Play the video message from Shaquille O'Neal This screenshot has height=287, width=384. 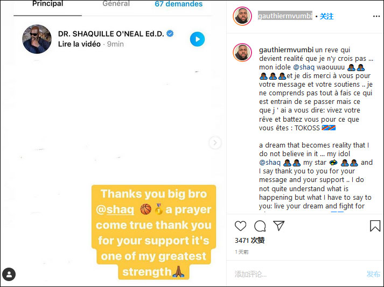coord(197,39)
